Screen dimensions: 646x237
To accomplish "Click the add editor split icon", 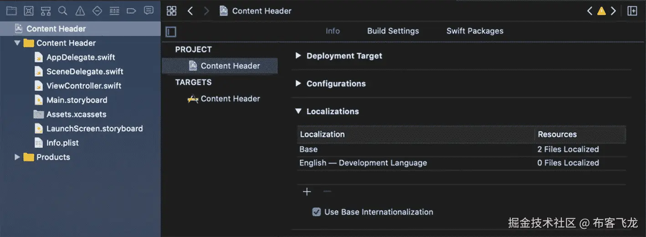I will pos(632,11).
